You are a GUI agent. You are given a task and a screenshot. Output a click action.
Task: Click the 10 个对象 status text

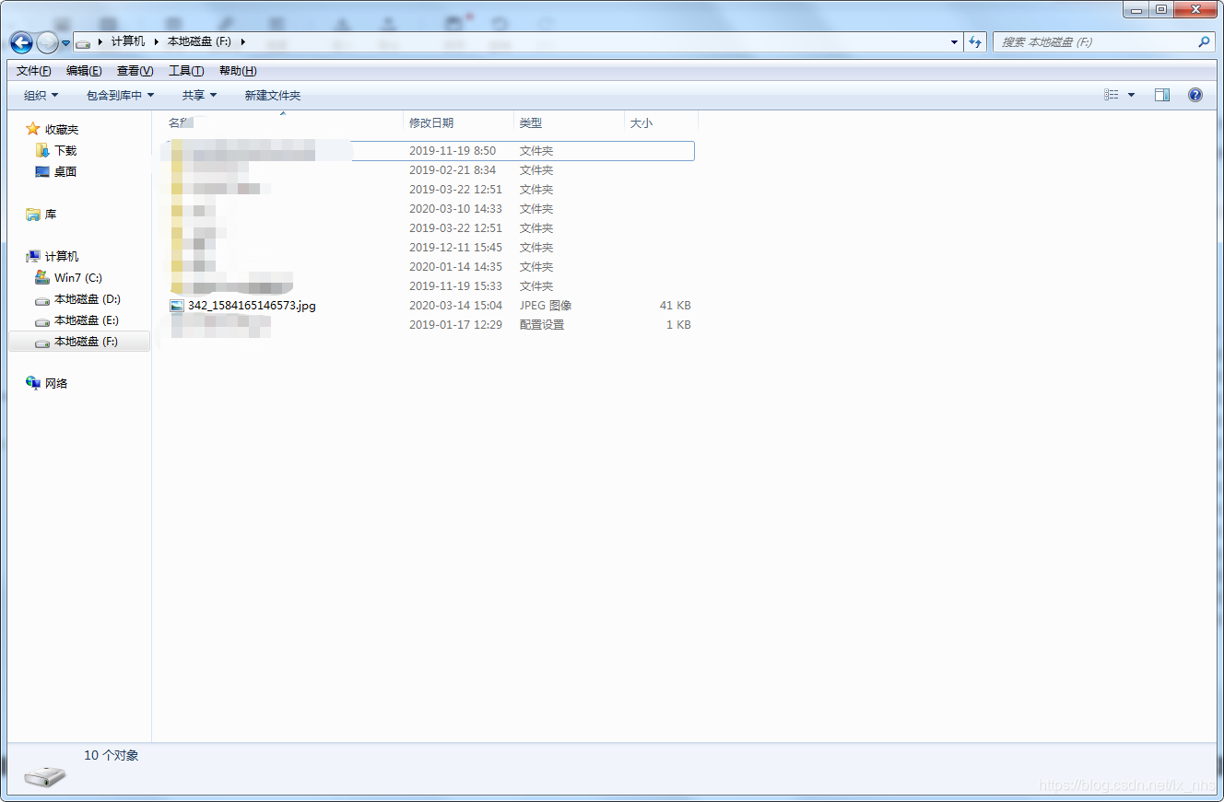pos(112,755)
